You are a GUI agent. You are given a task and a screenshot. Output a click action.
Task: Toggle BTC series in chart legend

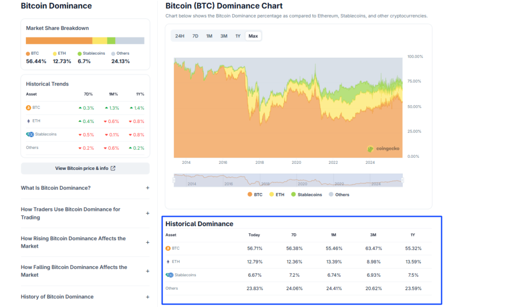click(x=255, y=195)
